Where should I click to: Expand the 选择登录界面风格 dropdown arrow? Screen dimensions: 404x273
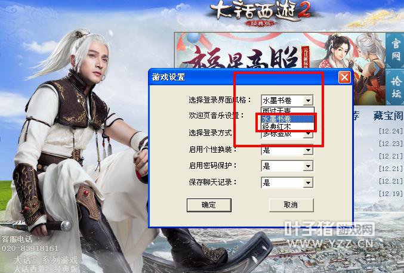pyautogui.click(x=308, y=100)
